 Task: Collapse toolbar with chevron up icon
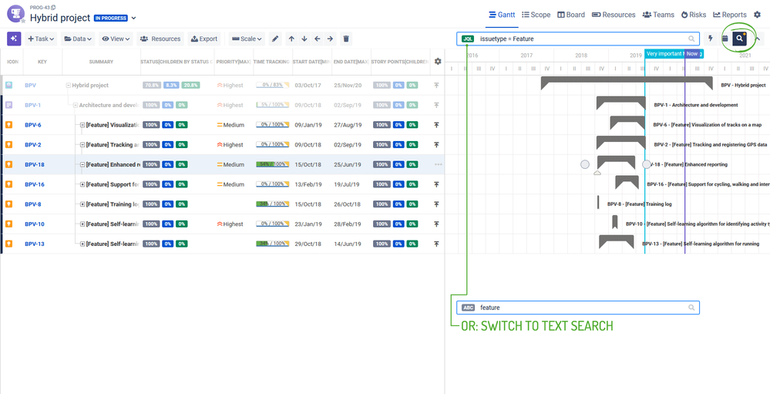pyautogui.click(x=757, y=39)
